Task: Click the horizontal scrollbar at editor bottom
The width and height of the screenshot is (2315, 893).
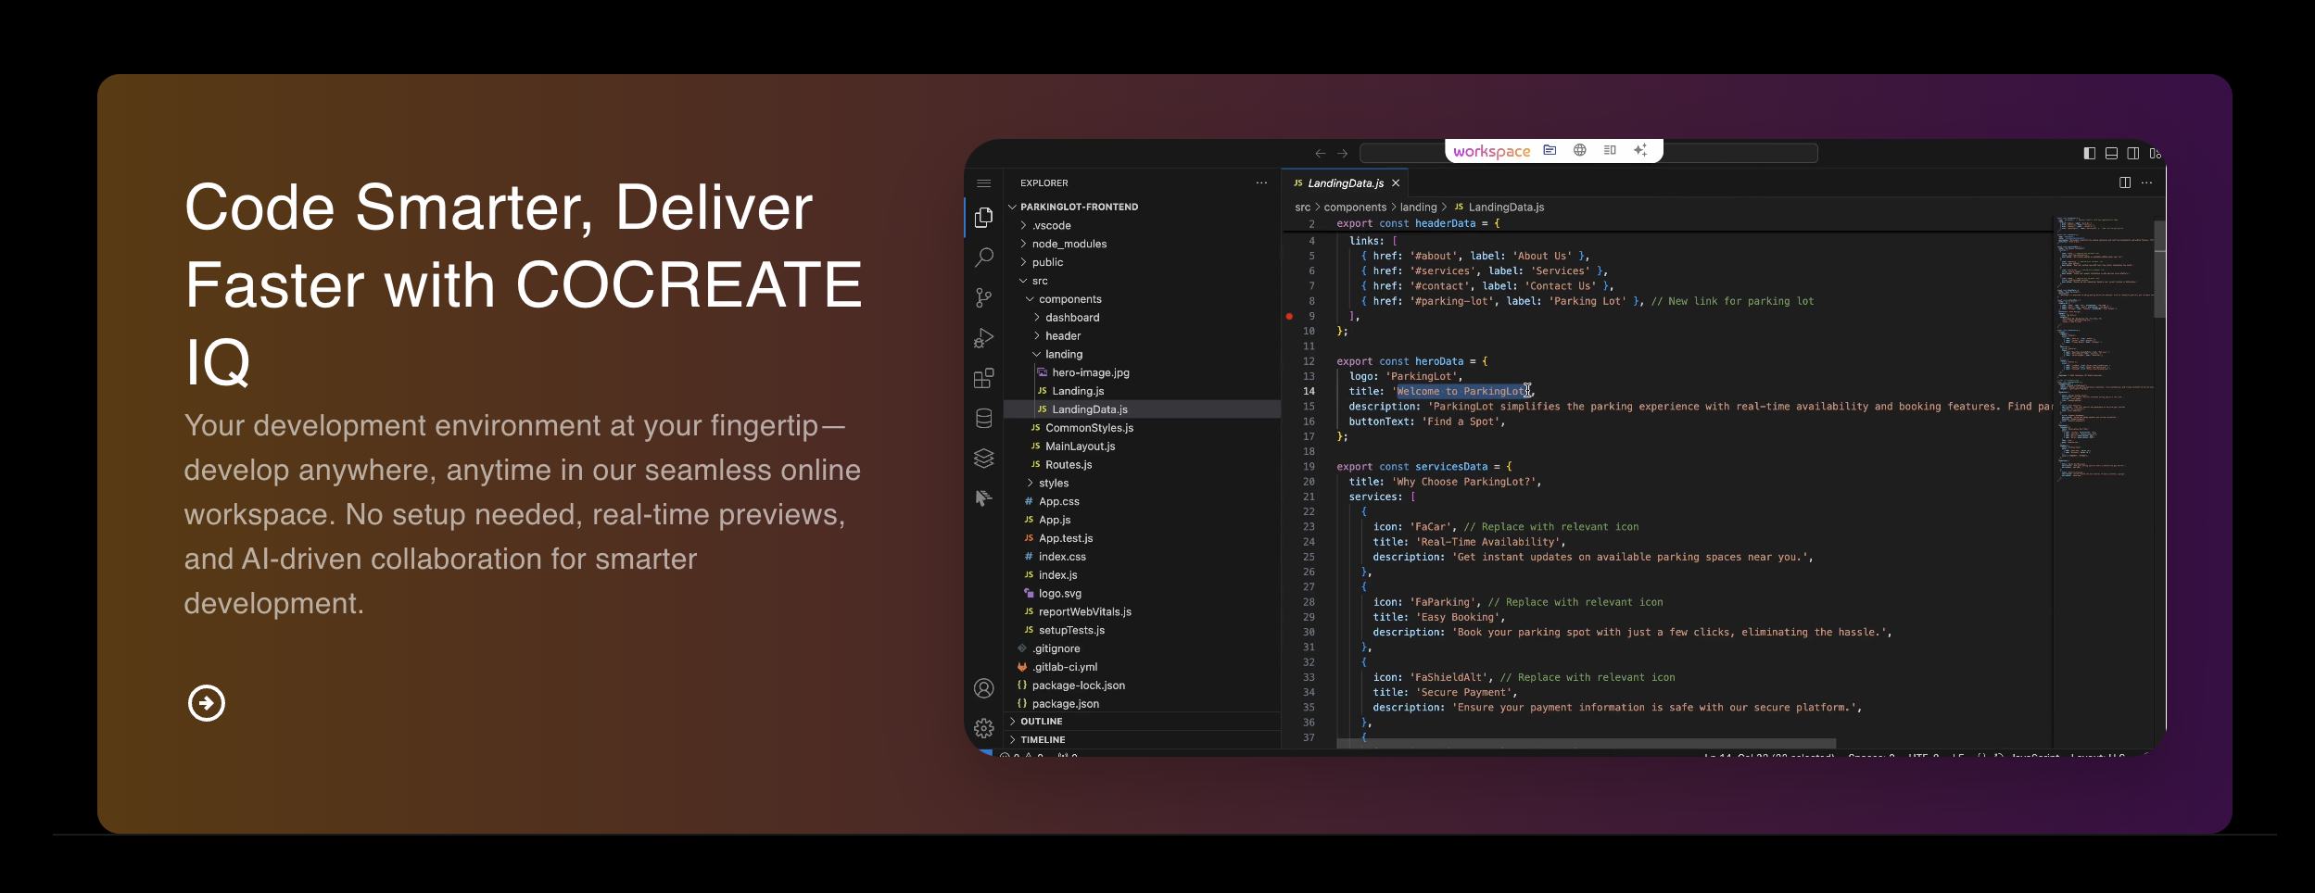Action: pos(1586,744)
